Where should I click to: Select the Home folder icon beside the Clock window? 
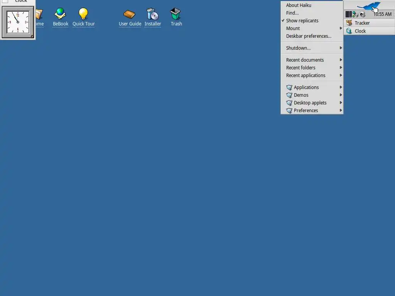tap(39, 14)
